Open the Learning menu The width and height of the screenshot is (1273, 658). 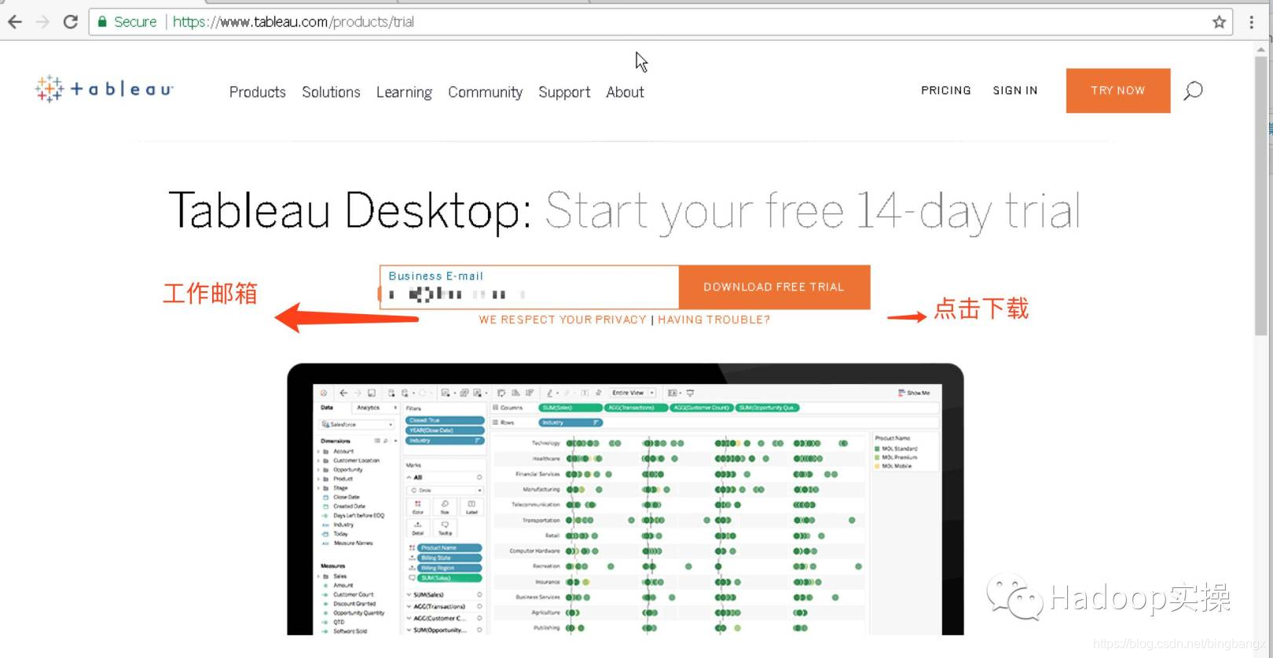point(404,93)
